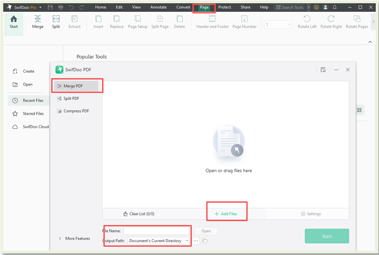This screenshot has width=379, height=255.
Task: Open the Annotate menu tab
Action: (x=158, y=7)
